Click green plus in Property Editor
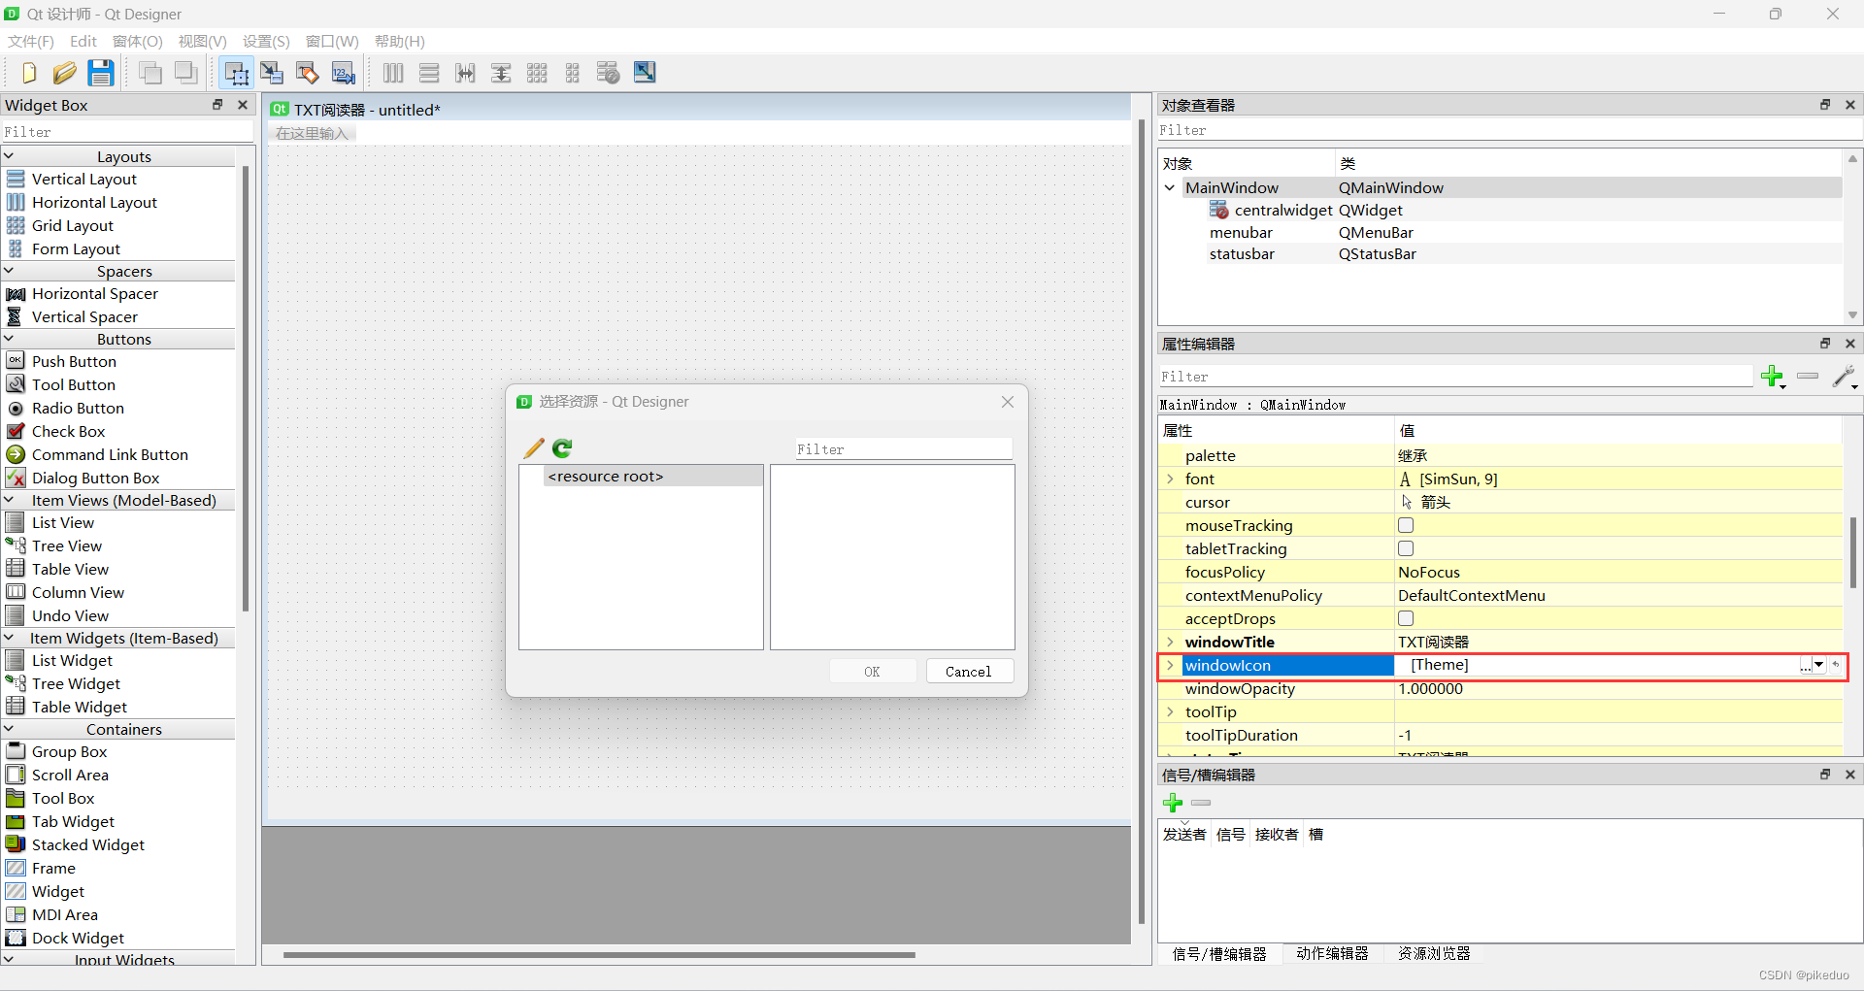This screenshot has width=1864, height=991. 1772,377
